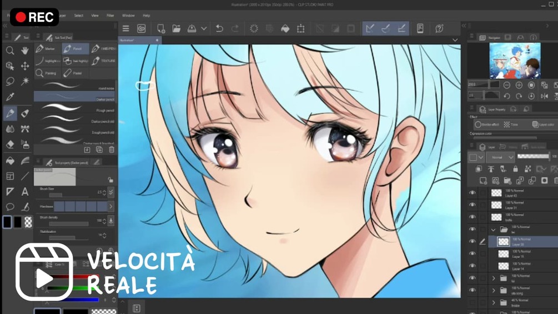Select the Hand move tool

pos(25,51)
